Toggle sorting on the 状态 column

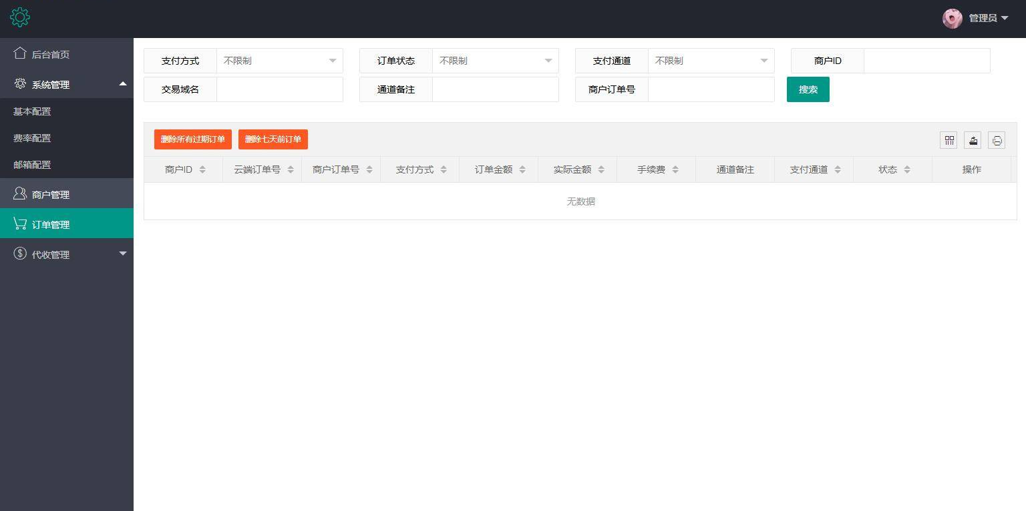coord(906,169)
